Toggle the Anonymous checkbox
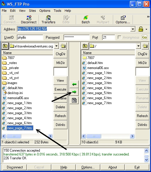The image size is (151, 172). click(119, 37)
